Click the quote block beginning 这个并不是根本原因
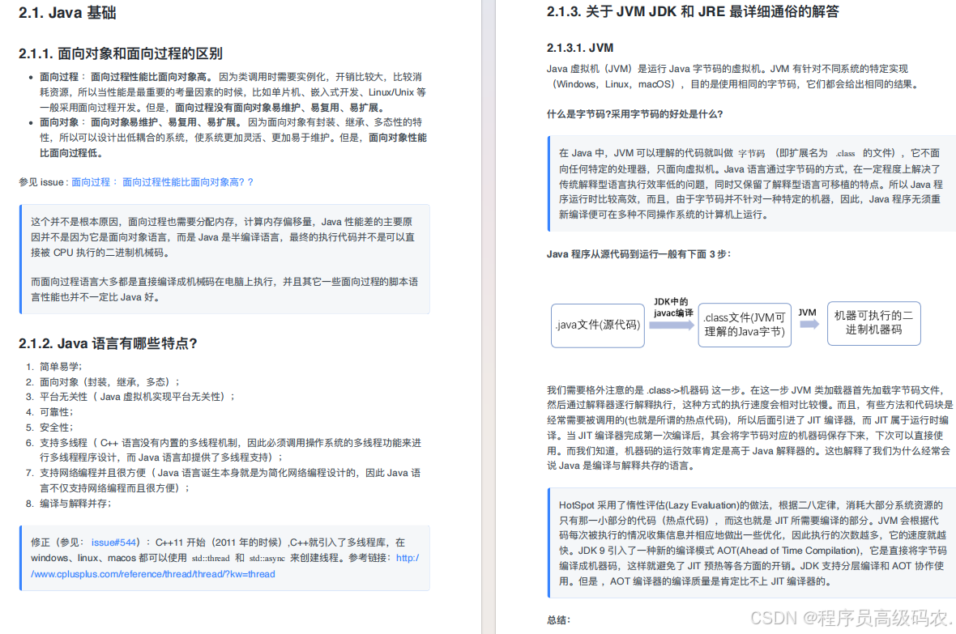 (225, 259)
